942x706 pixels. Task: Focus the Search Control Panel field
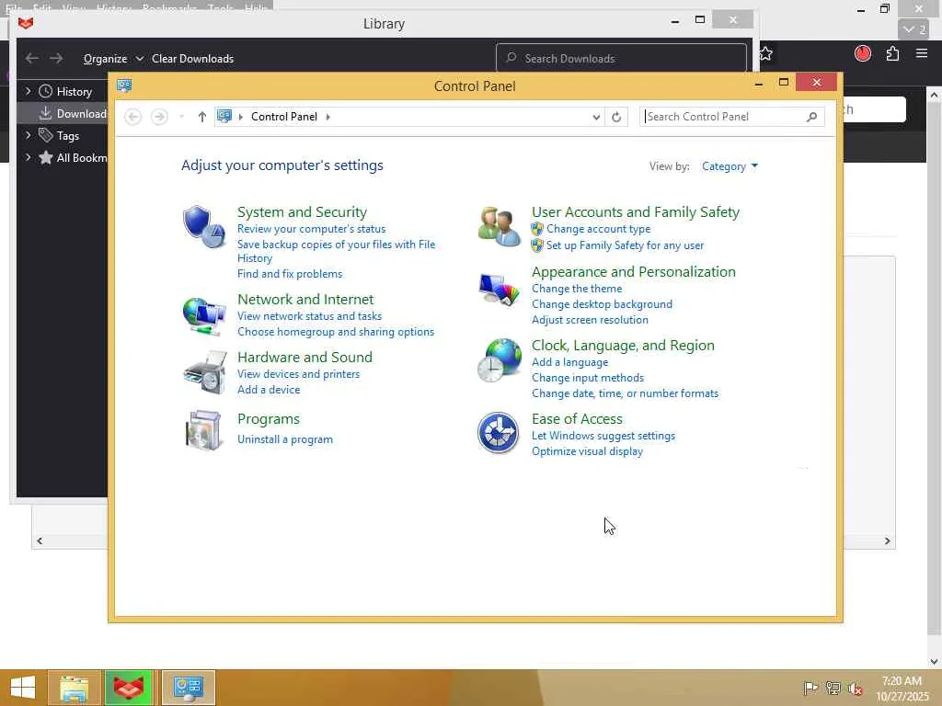[731, 117]
